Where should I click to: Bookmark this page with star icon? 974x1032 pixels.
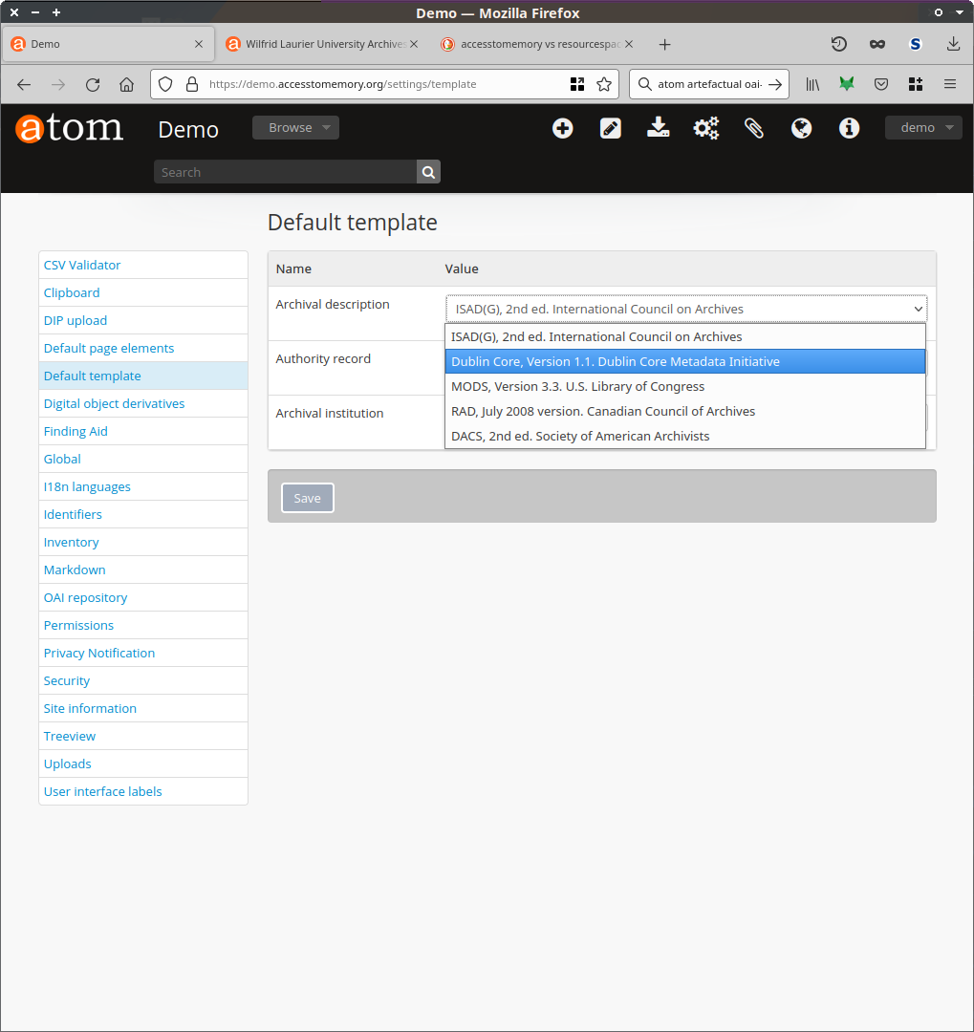click(x=604, y=84)
